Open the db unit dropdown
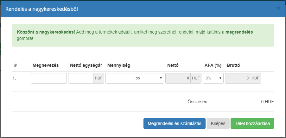Viewport: 286px width, 138px height. [x=148, y=78]
